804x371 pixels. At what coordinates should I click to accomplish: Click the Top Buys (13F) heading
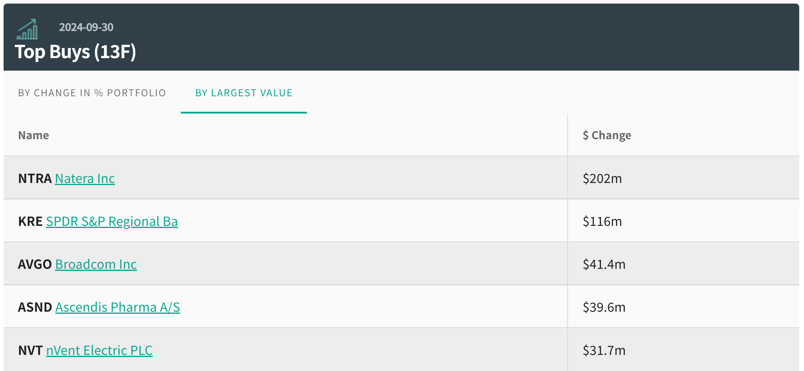75,52
